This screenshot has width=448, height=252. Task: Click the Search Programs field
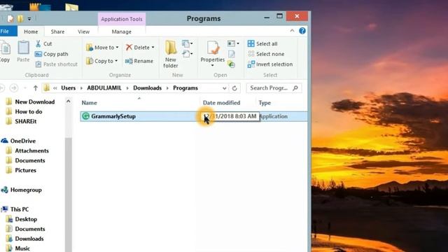pyautogui.click(x=274, y=88)
